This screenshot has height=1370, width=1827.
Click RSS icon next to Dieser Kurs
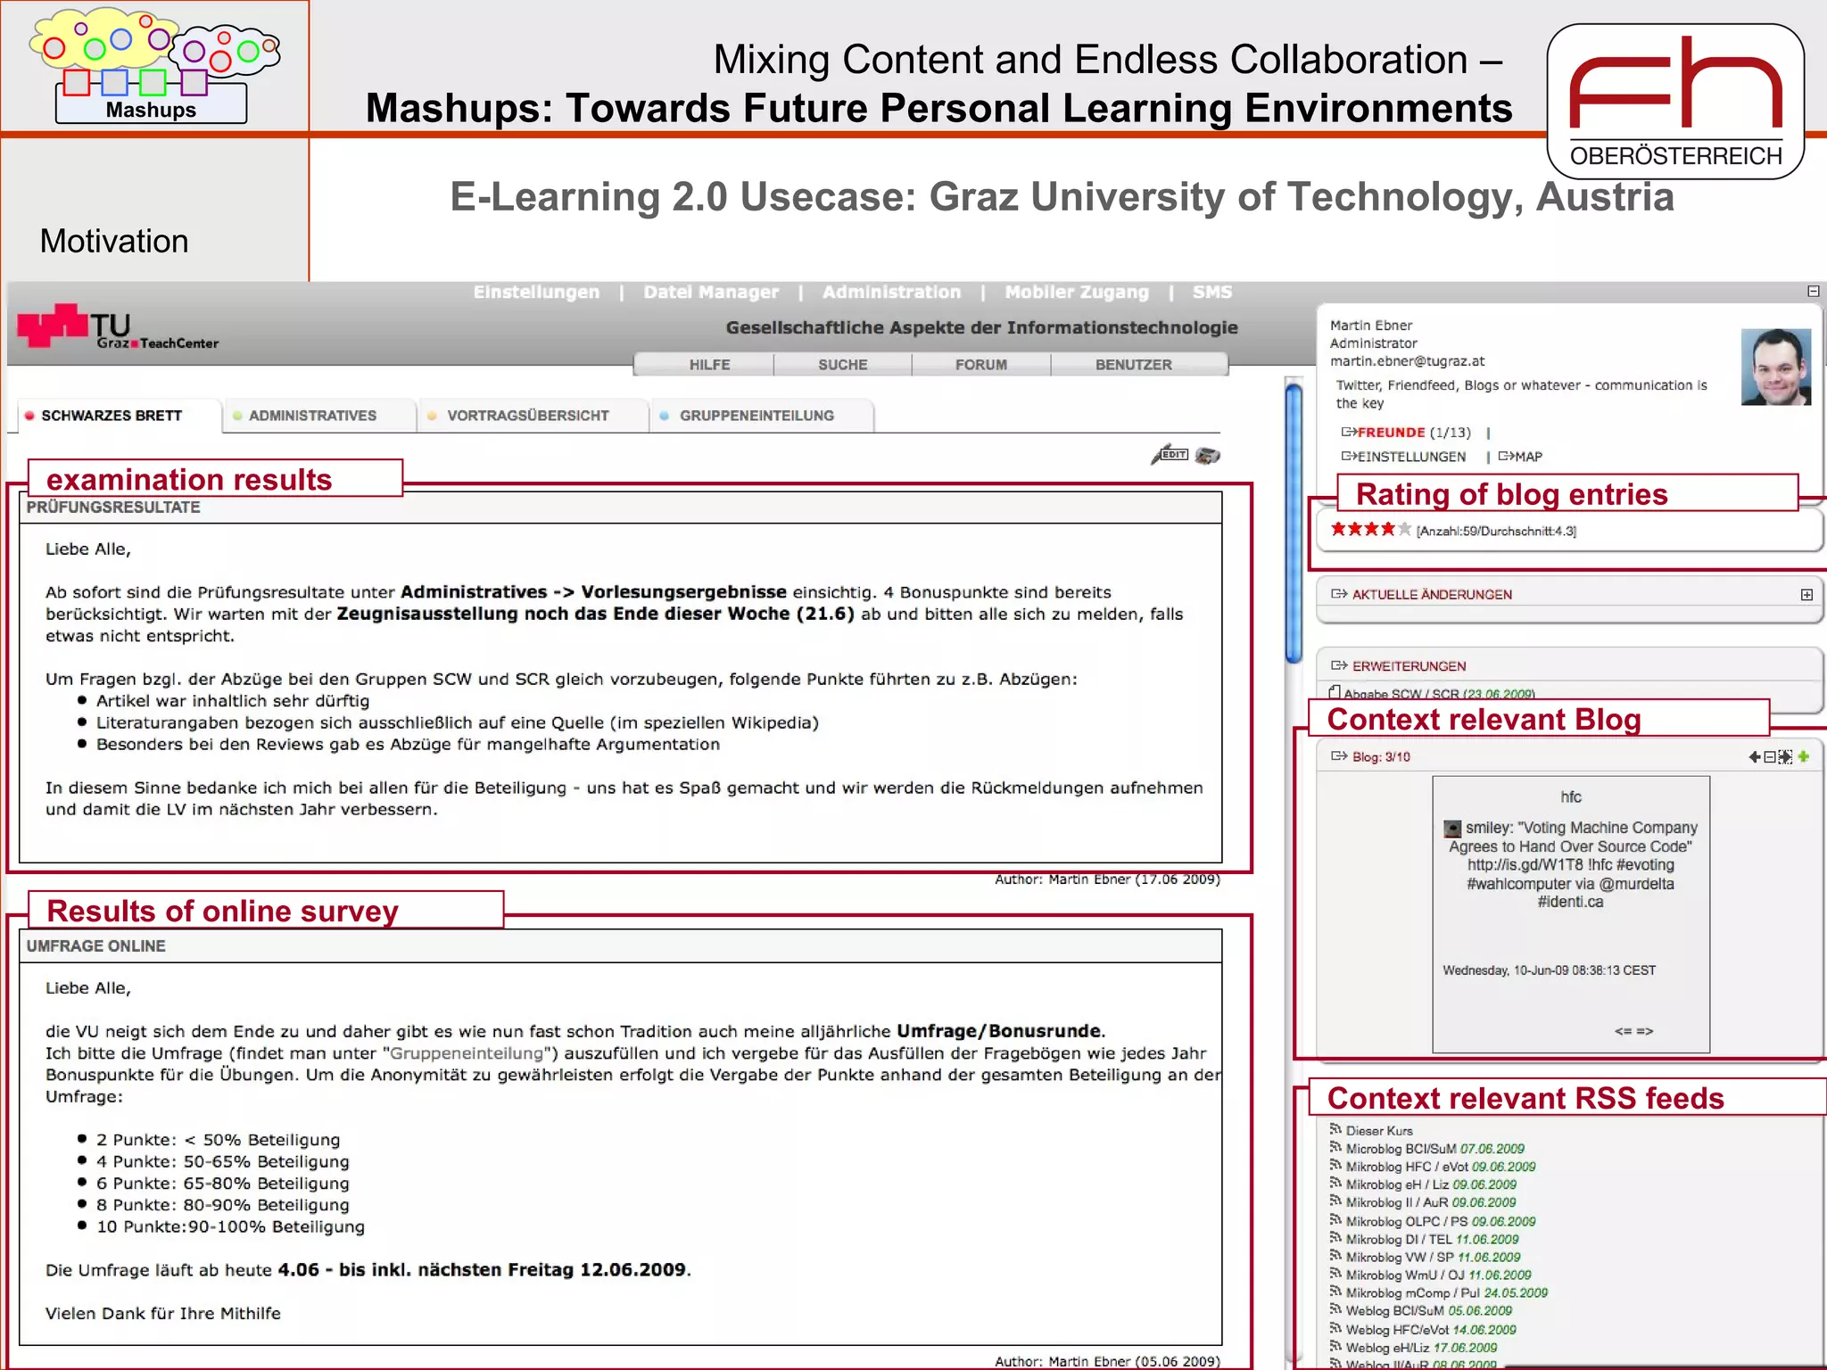click(1335, 1129)
